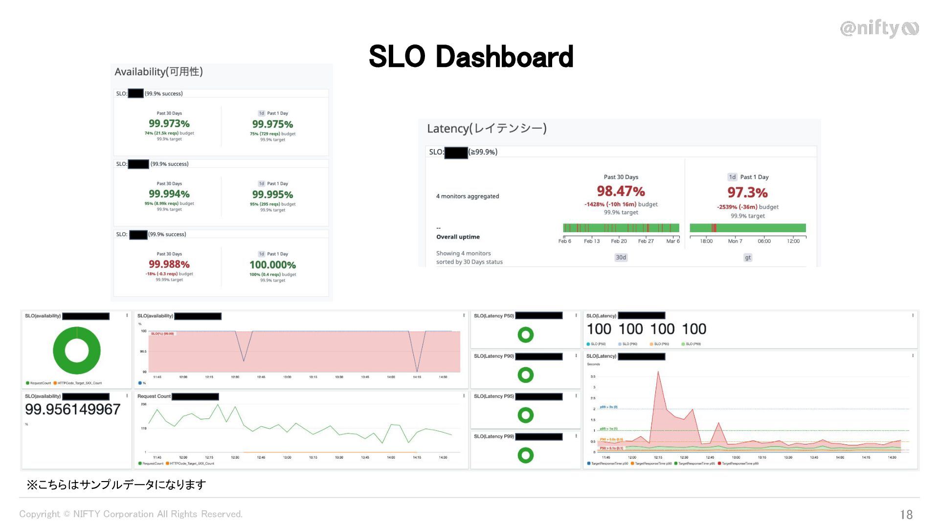Open kebab menu on SLO(Latency P99) widget
939x528 pixels.
click(576, 436)
